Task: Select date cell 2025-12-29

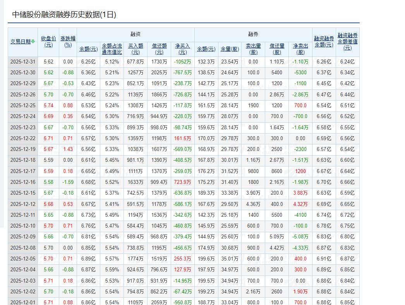Action: tap(23, 84)
